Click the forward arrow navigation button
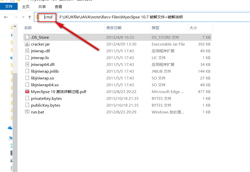 point(15,17)
